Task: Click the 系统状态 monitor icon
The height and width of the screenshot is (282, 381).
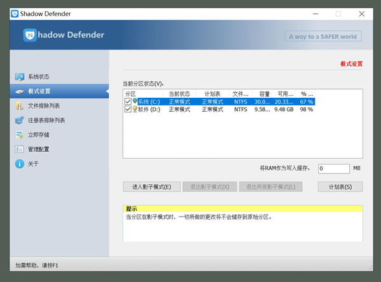Action: (20, 77)
